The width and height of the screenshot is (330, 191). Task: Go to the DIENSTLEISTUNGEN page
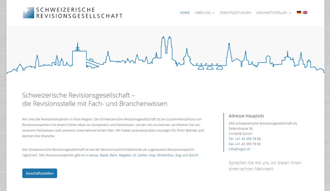pyautogui.click(x=236, y=13)
